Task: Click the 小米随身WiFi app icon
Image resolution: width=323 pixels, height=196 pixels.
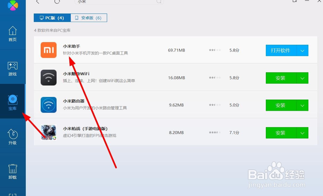Action: tap(48, 78)
